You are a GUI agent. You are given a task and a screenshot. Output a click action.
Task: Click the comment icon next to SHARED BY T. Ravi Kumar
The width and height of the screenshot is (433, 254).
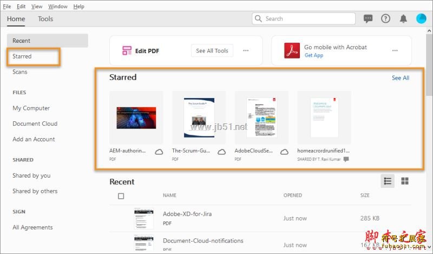pos(346,159)
